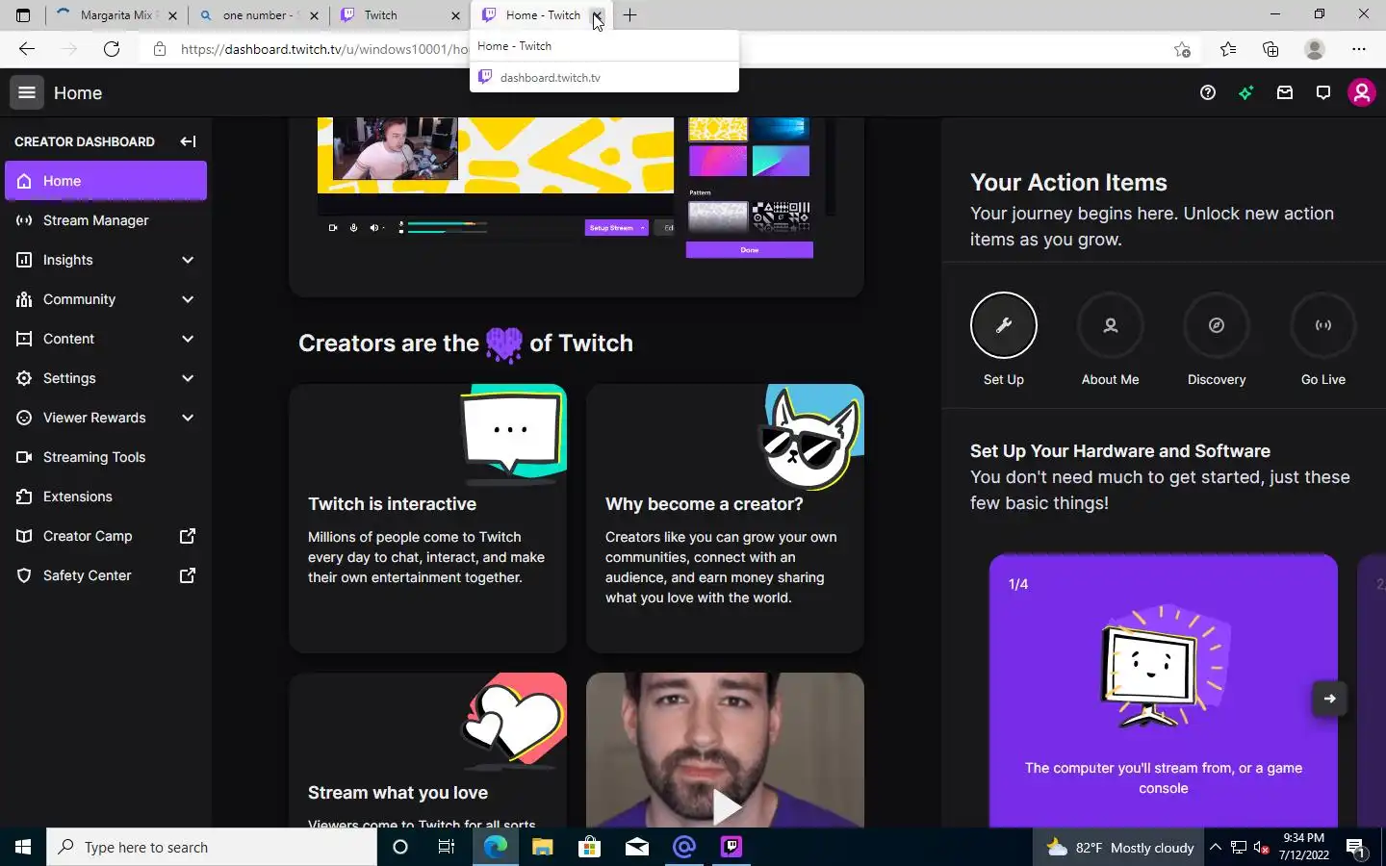
Task: Open the Help question mark icon
Action: tap(1208, 92)
